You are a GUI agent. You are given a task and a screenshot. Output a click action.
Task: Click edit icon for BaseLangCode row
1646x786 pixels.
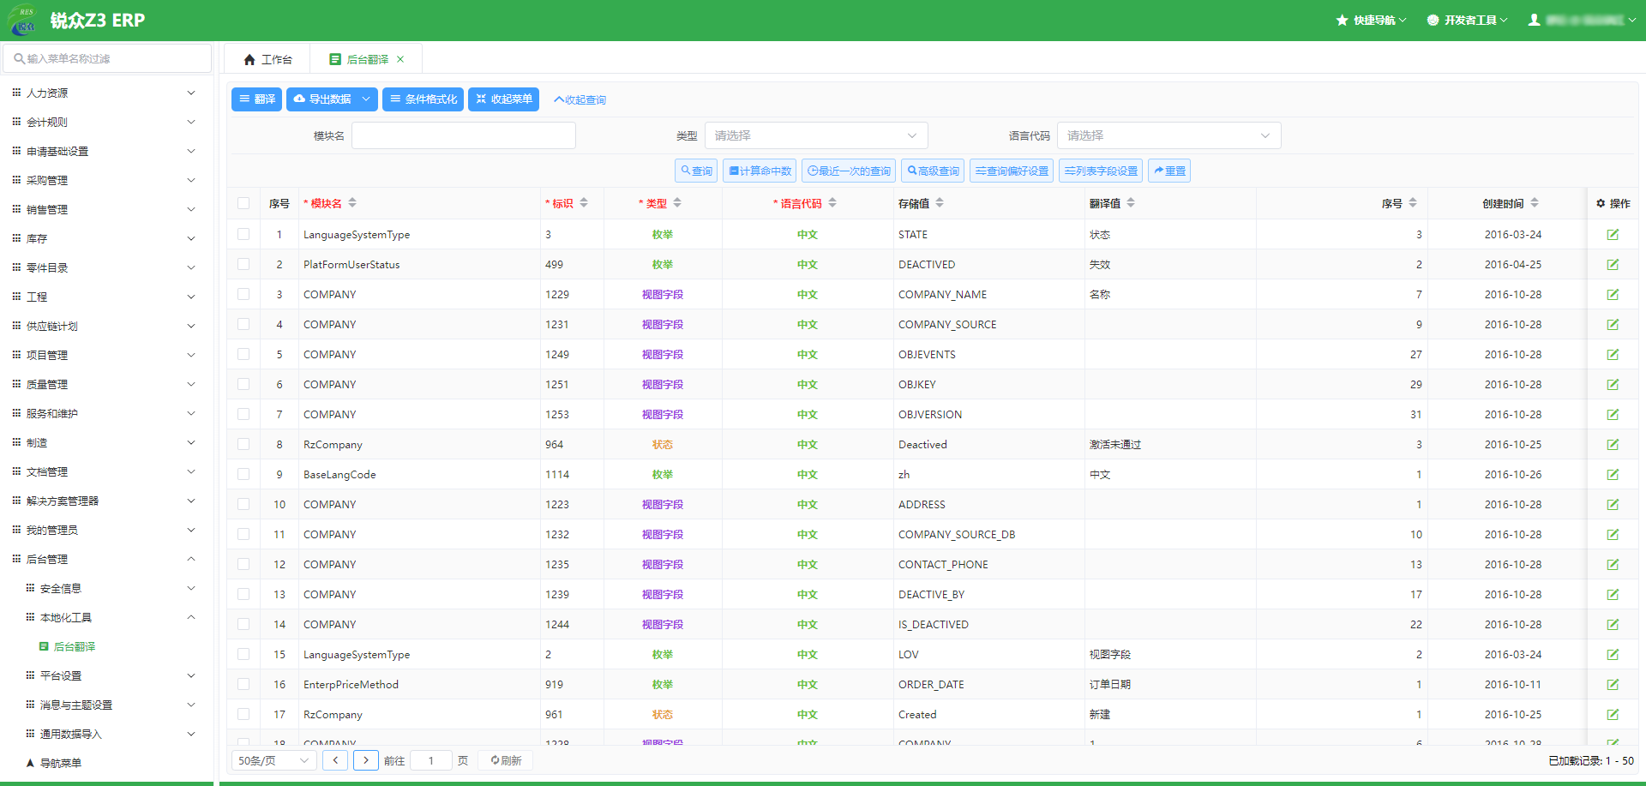click(1613, 475)
